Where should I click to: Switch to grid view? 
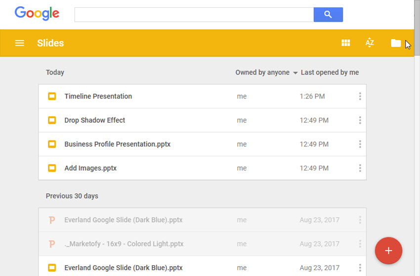click(x=346, y=43)
